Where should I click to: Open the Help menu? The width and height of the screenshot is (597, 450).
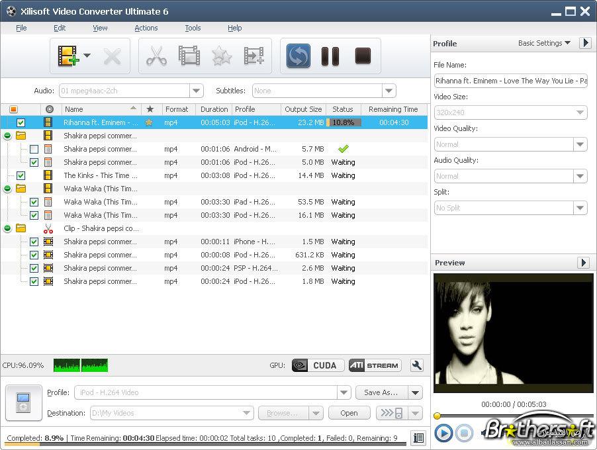pos(234,28)
